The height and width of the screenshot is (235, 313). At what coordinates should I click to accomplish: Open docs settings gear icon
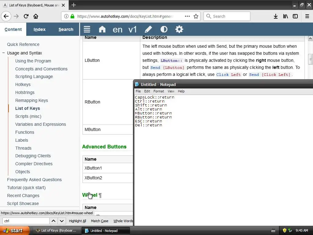(x=179, y=29)
